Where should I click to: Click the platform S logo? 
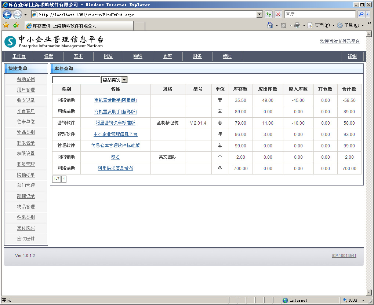point(10,42)
